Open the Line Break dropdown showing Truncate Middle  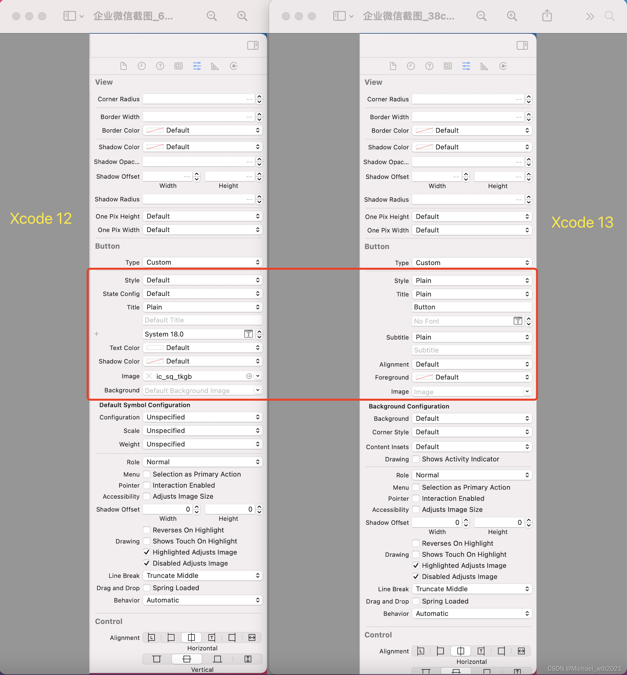[x=202, y=575]
